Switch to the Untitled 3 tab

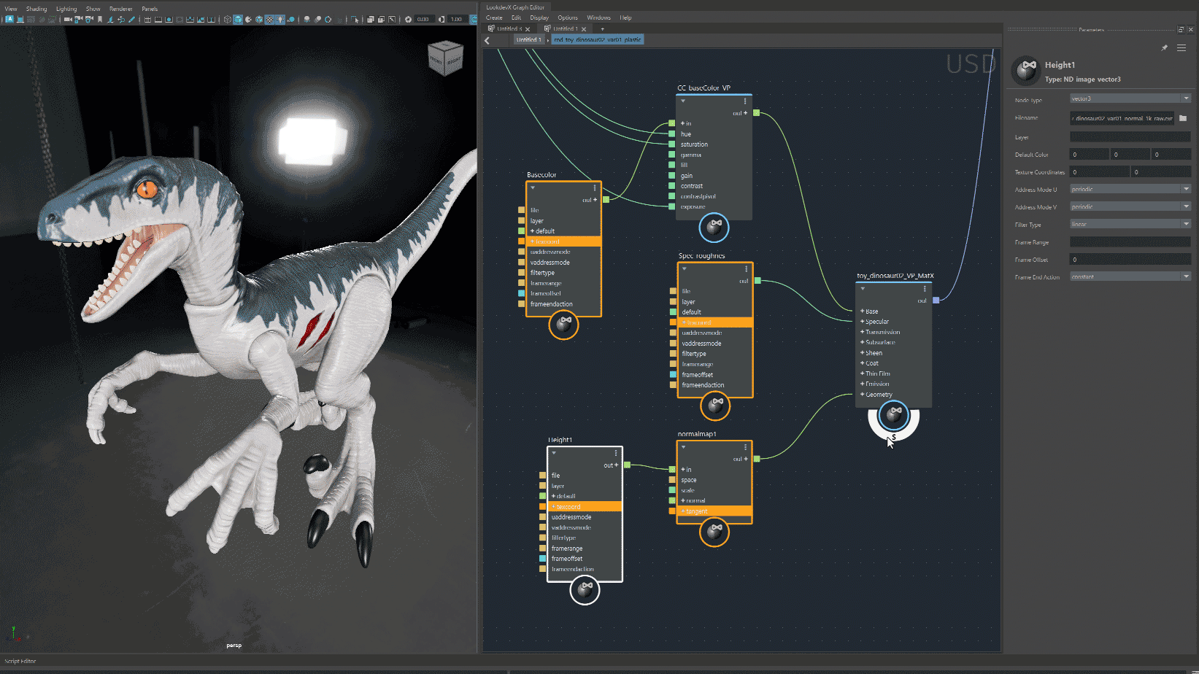[510, 28]
